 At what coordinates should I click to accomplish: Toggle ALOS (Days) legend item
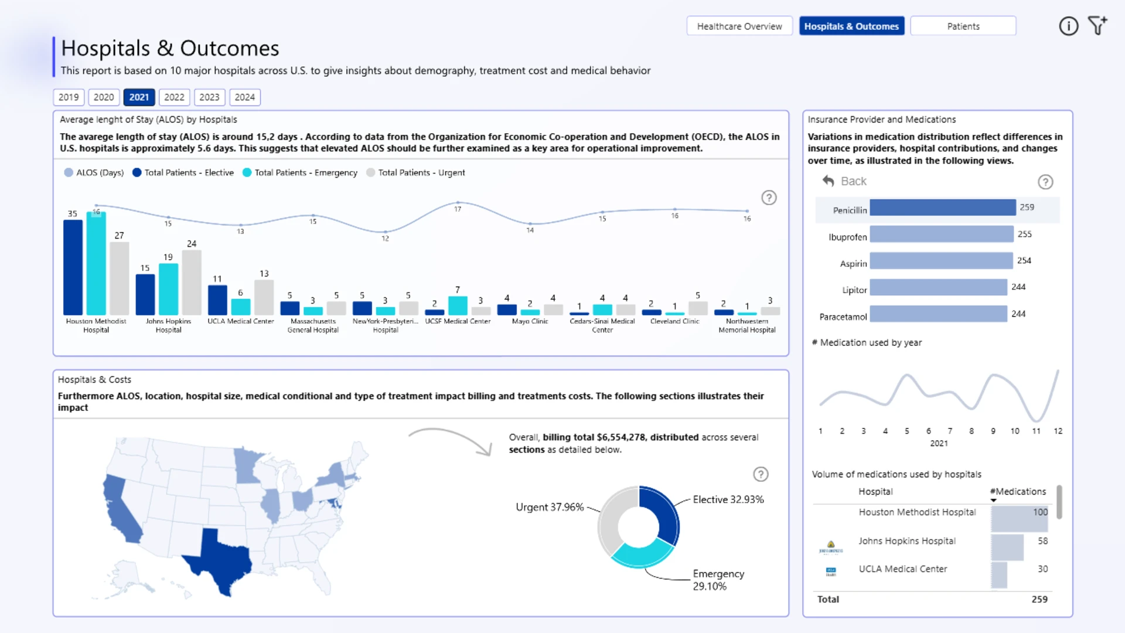94,172
